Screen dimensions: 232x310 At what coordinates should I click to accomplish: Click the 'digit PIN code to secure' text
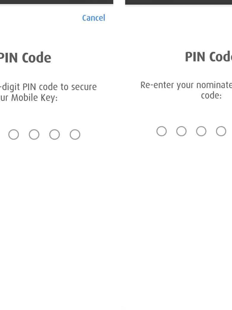click(49, 87)
